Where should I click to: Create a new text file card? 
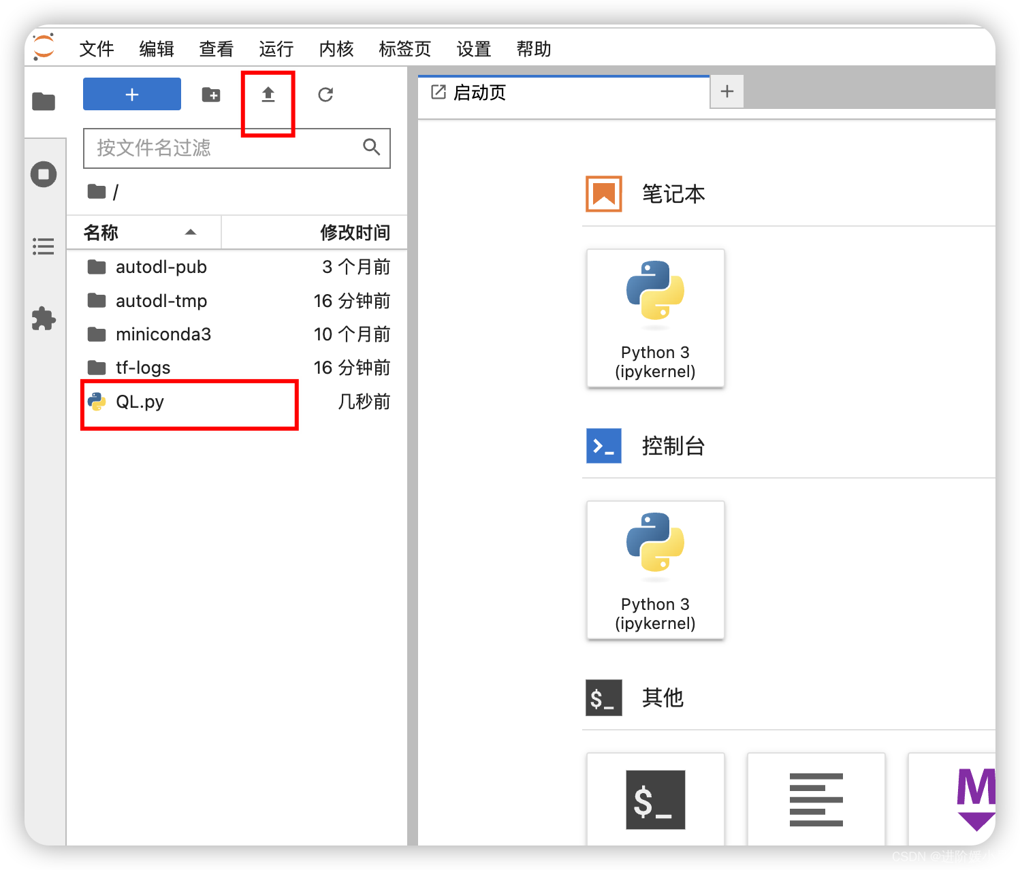pos(816,799)
